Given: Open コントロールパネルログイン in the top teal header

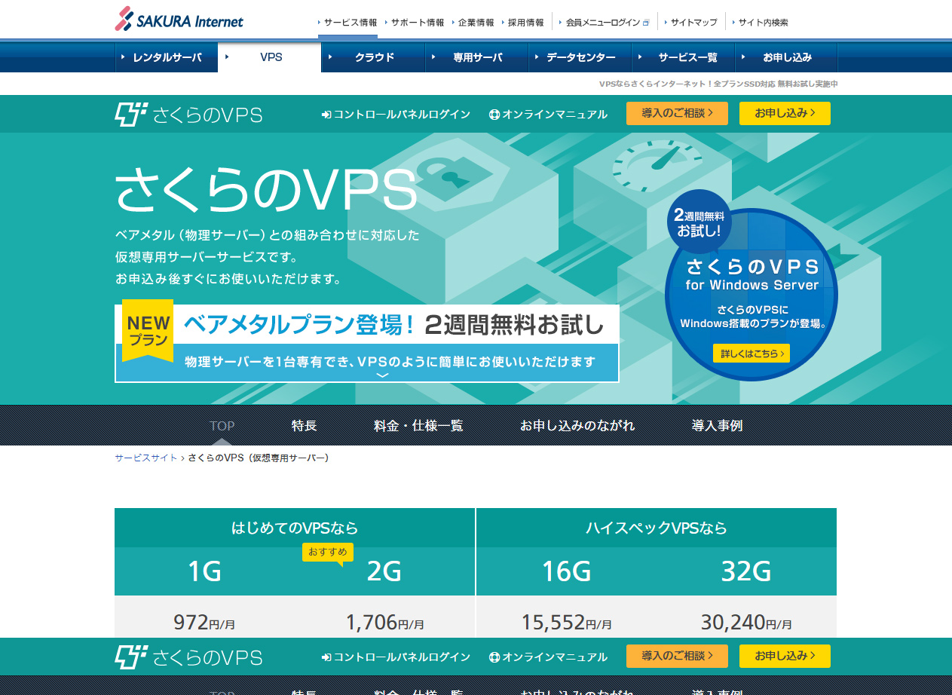Looking at the screenshot, I should (x=396, y=115).
